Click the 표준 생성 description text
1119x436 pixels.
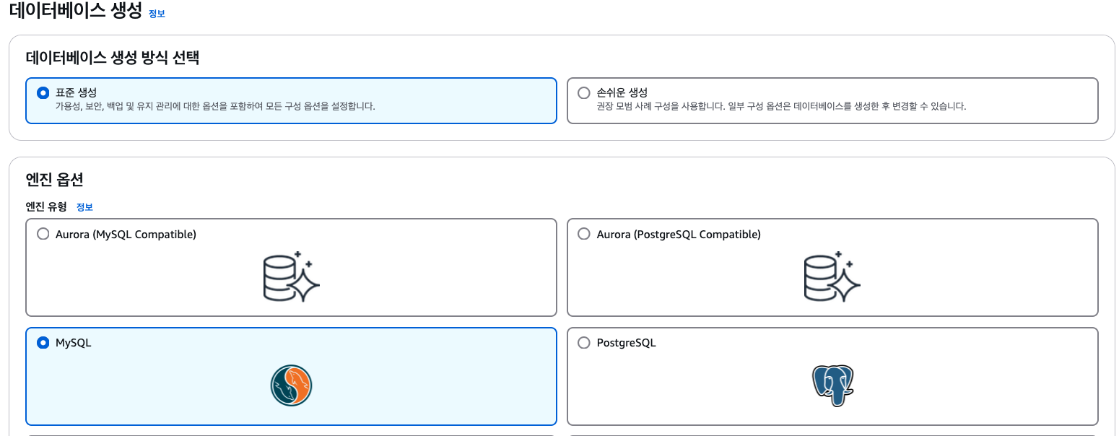point(215,106)
